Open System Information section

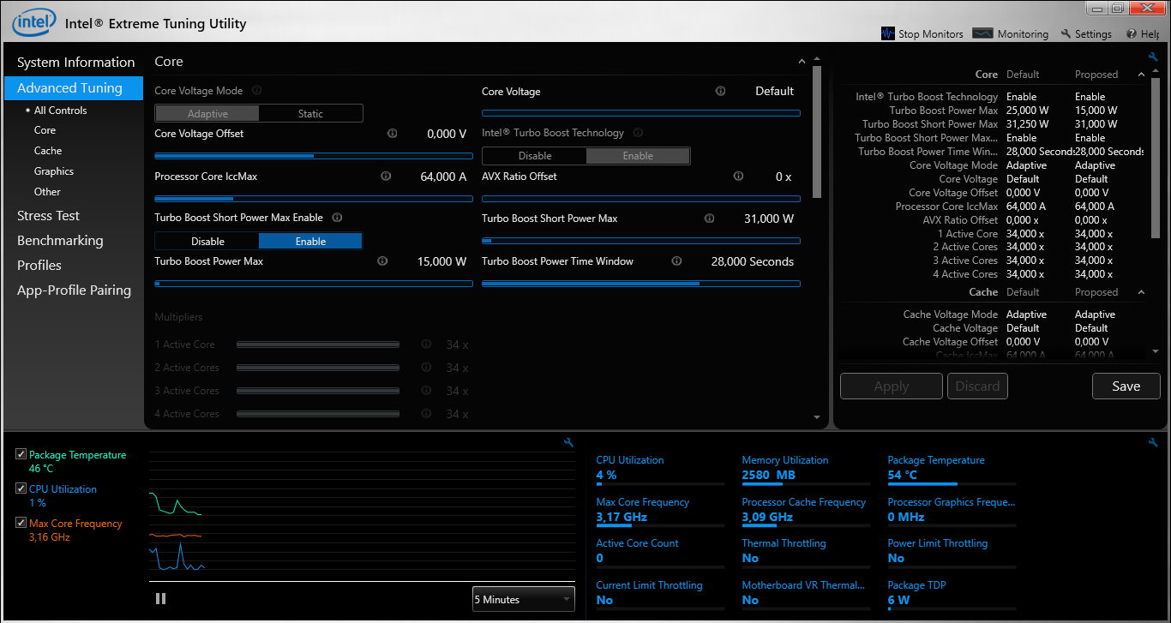pyautogui.click(x=76, y=63)
